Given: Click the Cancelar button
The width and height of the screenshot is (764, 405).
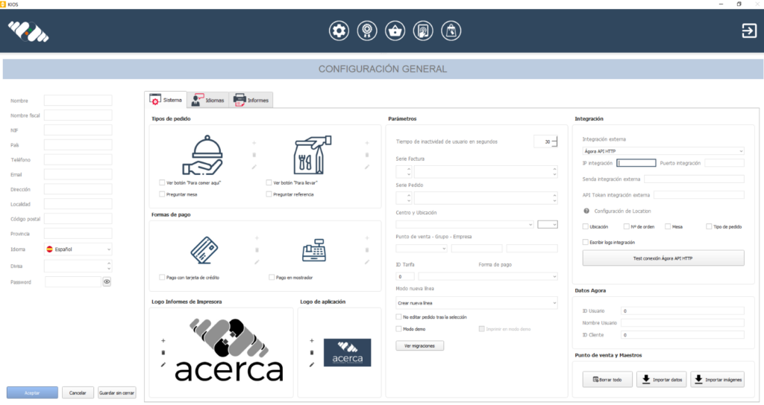Looking at the screenshot, I should [78, 393].
